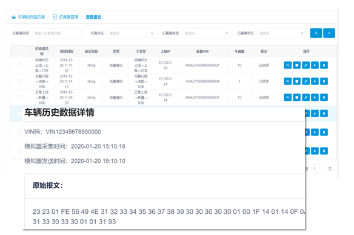Open the 仿真器类型 dropdown
The image size is (354, 235).
[207, 33]
